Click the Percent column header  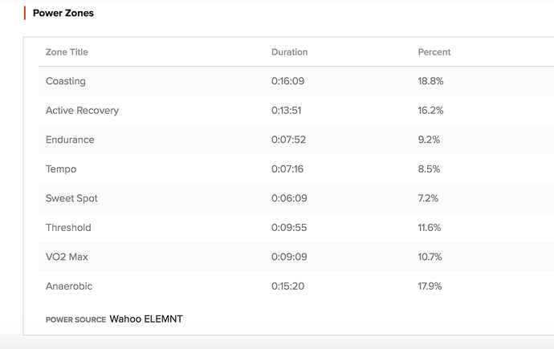(434, 52)
